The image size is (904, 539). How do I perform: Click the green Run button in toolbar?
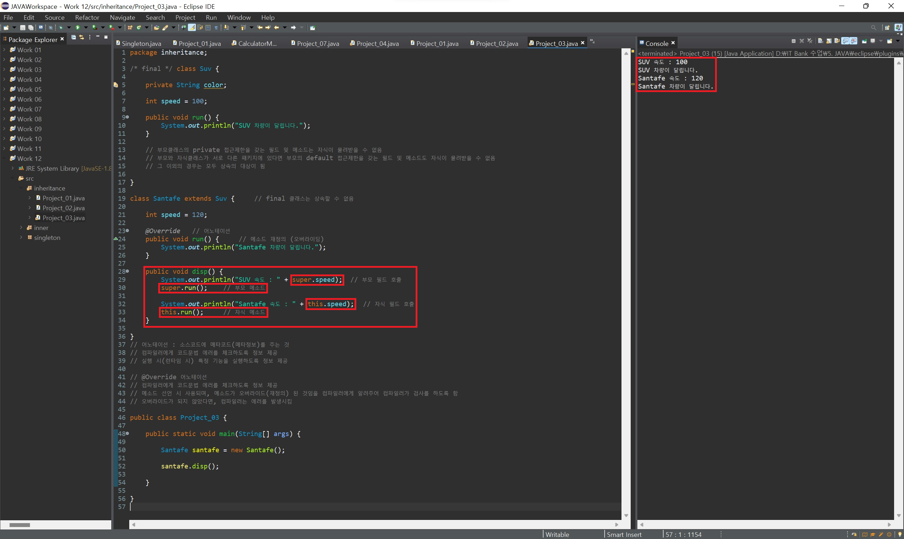point(77,28)
